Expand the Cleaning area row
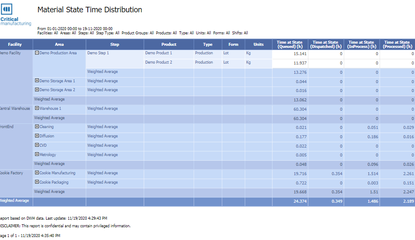This screenshot has width=415, height=240. [37, 127]
